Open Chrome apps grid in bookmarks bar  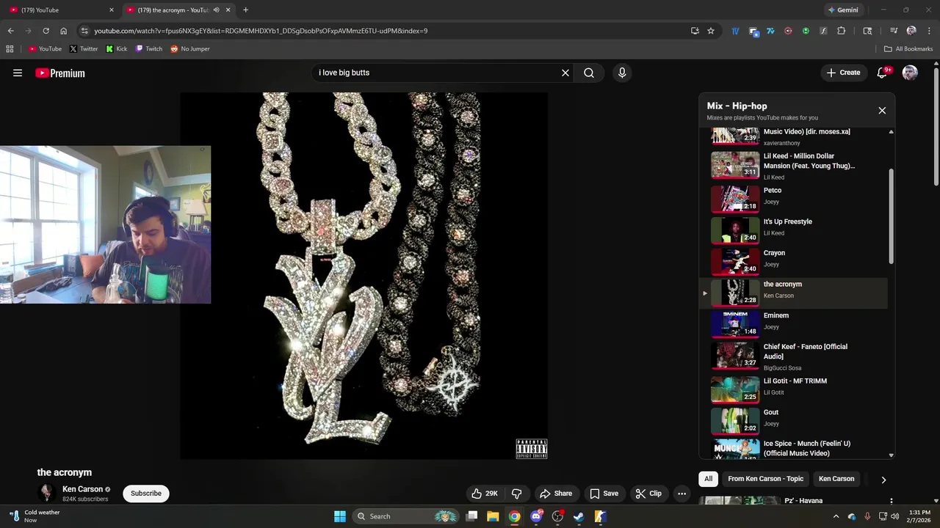pyautogui.click(x=10, y=49)
